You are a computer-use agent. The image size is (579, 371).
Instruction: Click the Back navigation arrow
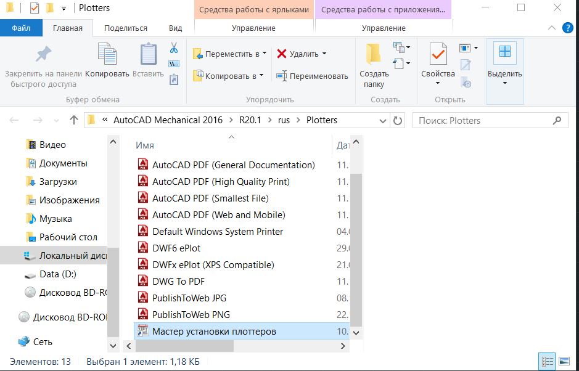pyautogui.click(x=14, y=120)
